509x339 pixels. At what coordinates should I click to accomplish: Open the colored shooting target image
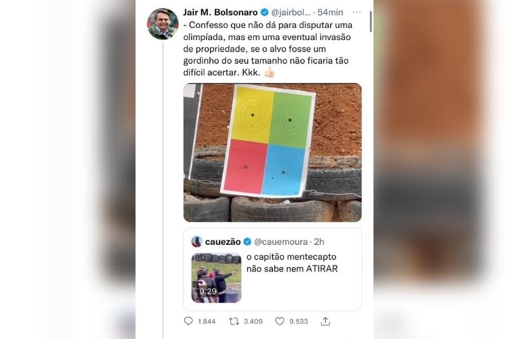click(x=272, y=153)
